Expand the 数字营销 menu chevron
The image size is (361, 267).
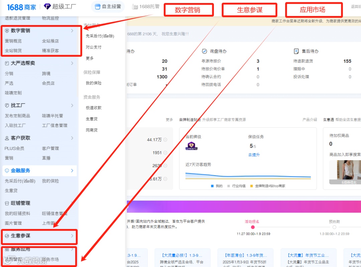(x=72, y=31)
